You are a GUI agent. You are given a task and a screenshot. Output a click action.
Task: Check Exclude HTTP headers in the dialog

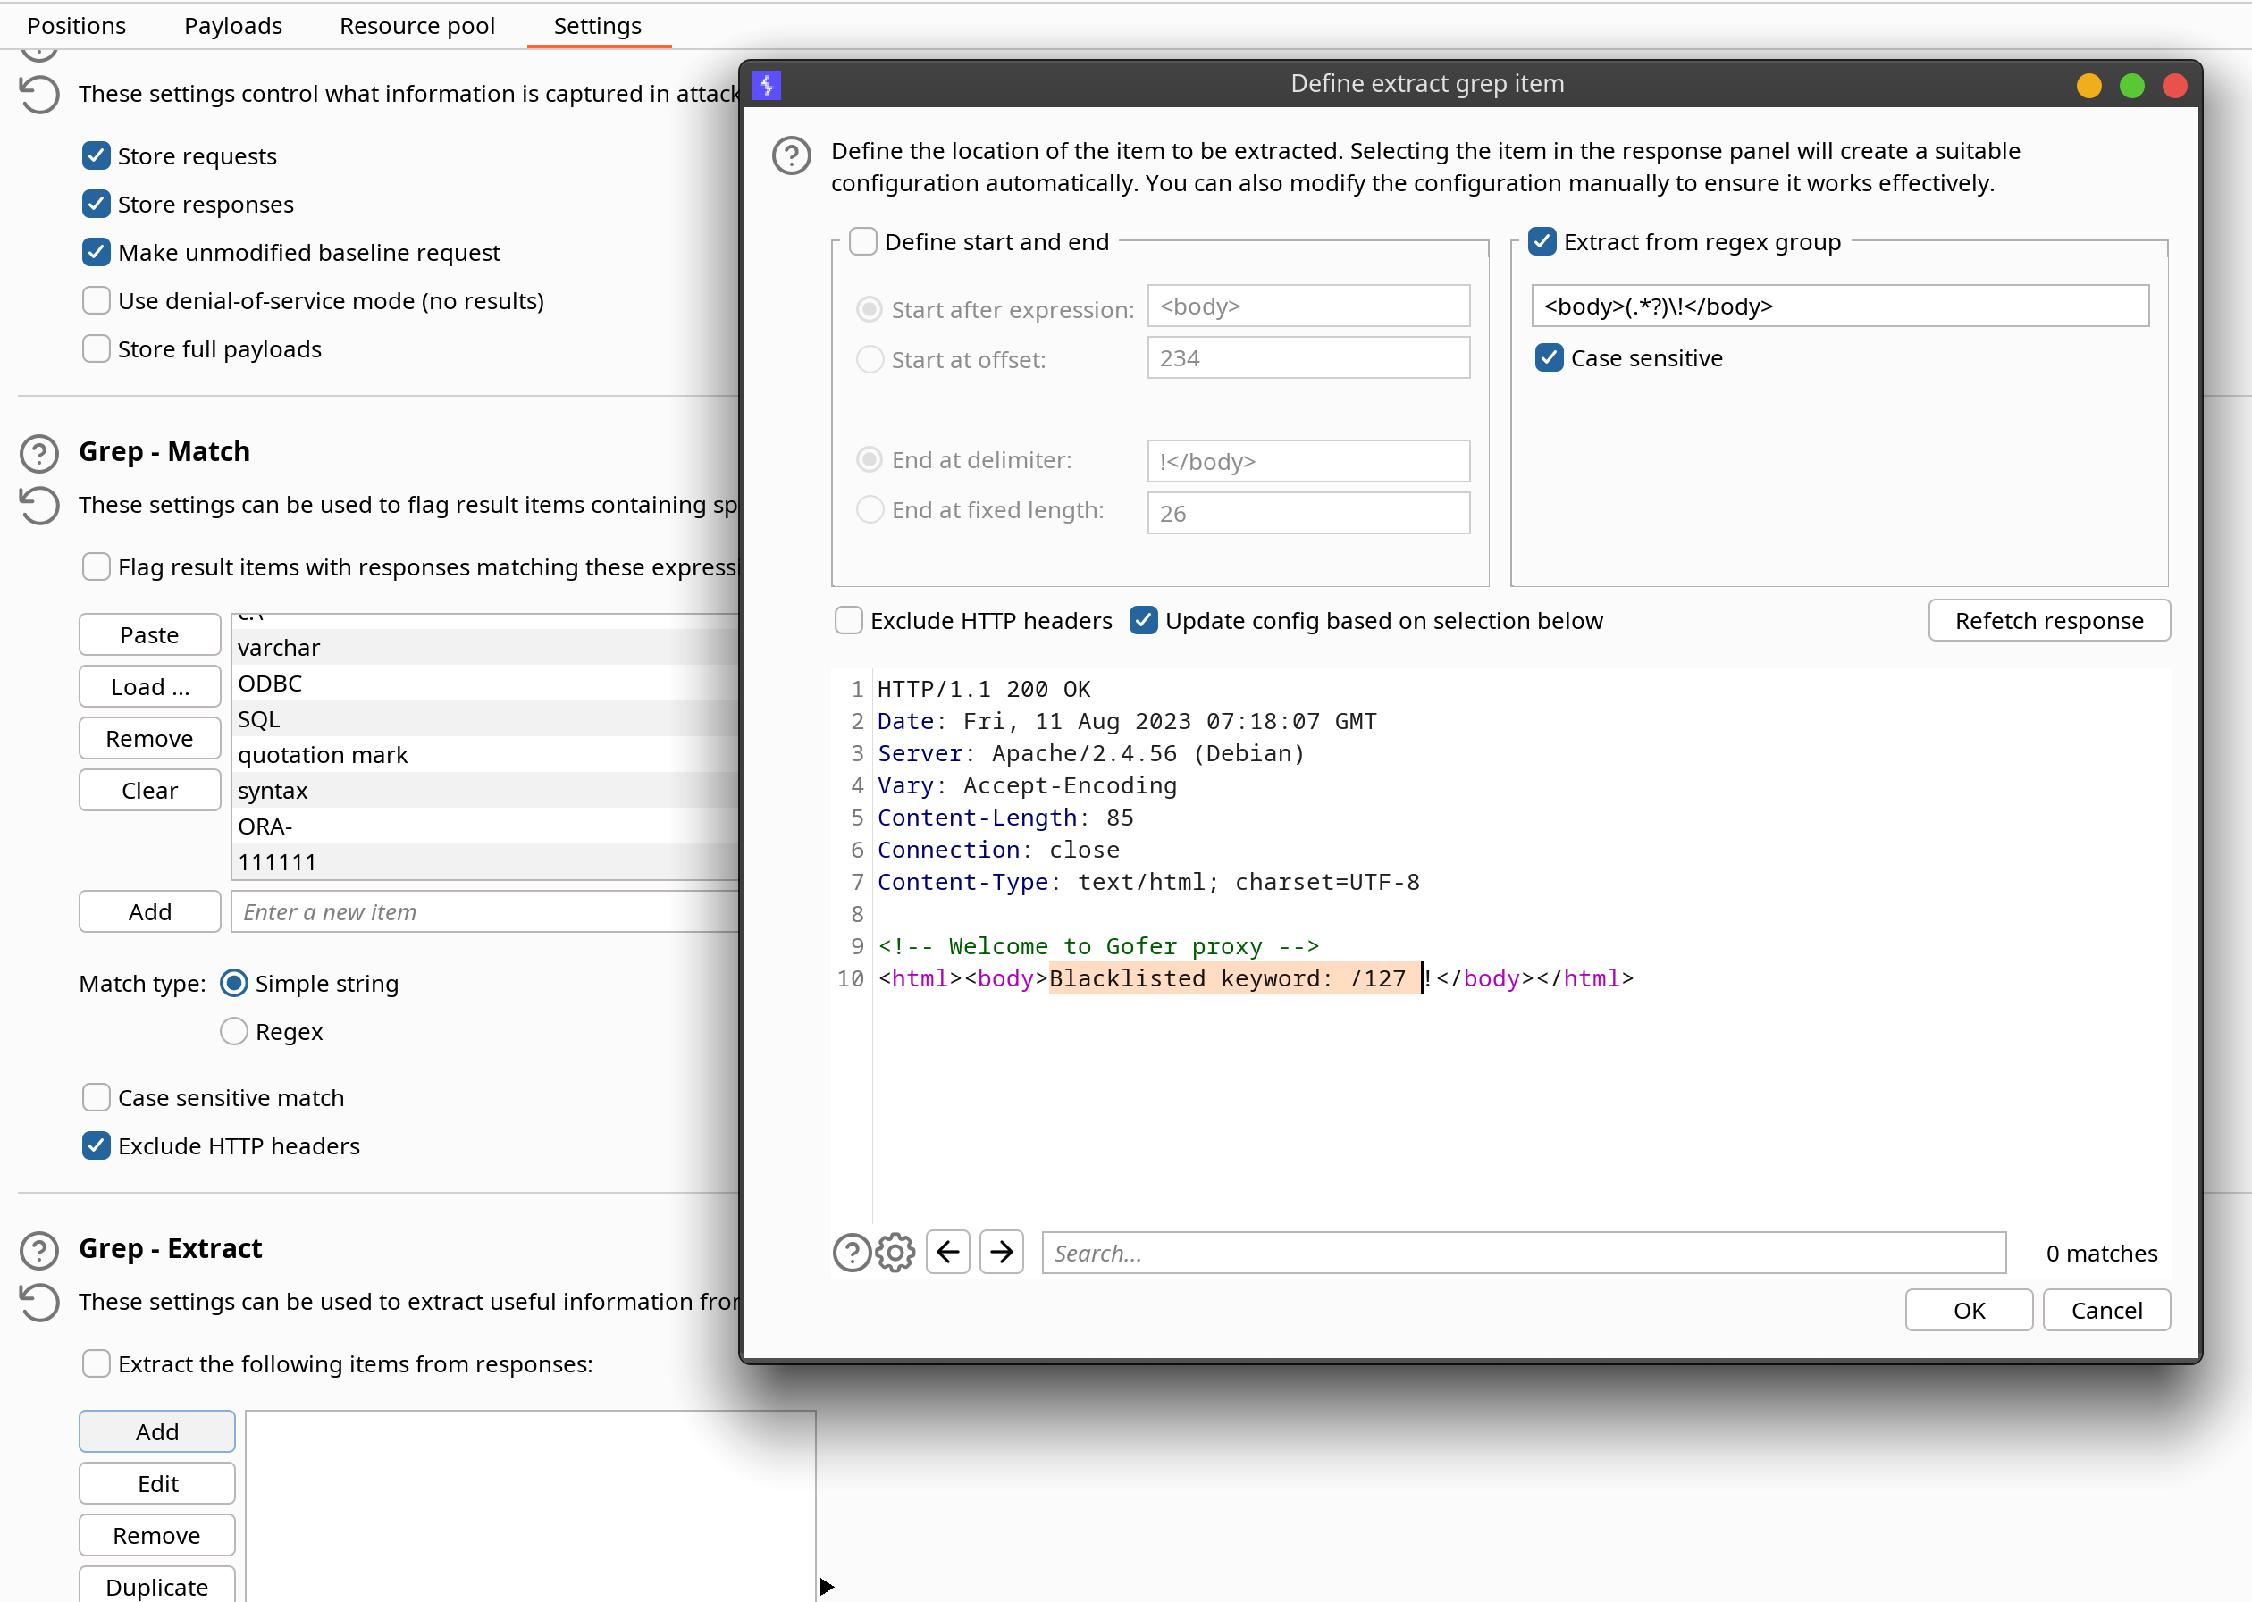coord(848,620)
